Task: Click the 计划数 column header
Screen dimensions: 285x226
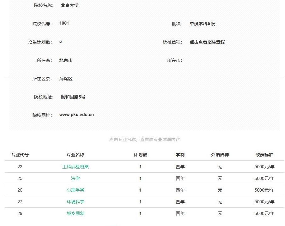Action: click(140, 155)
